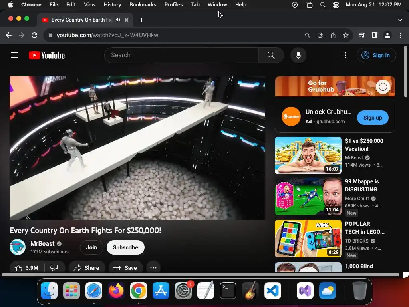Screen dimensions: 409x307
Task: Expand tab search chevron at top right
Action: click(x=400, y=20)
